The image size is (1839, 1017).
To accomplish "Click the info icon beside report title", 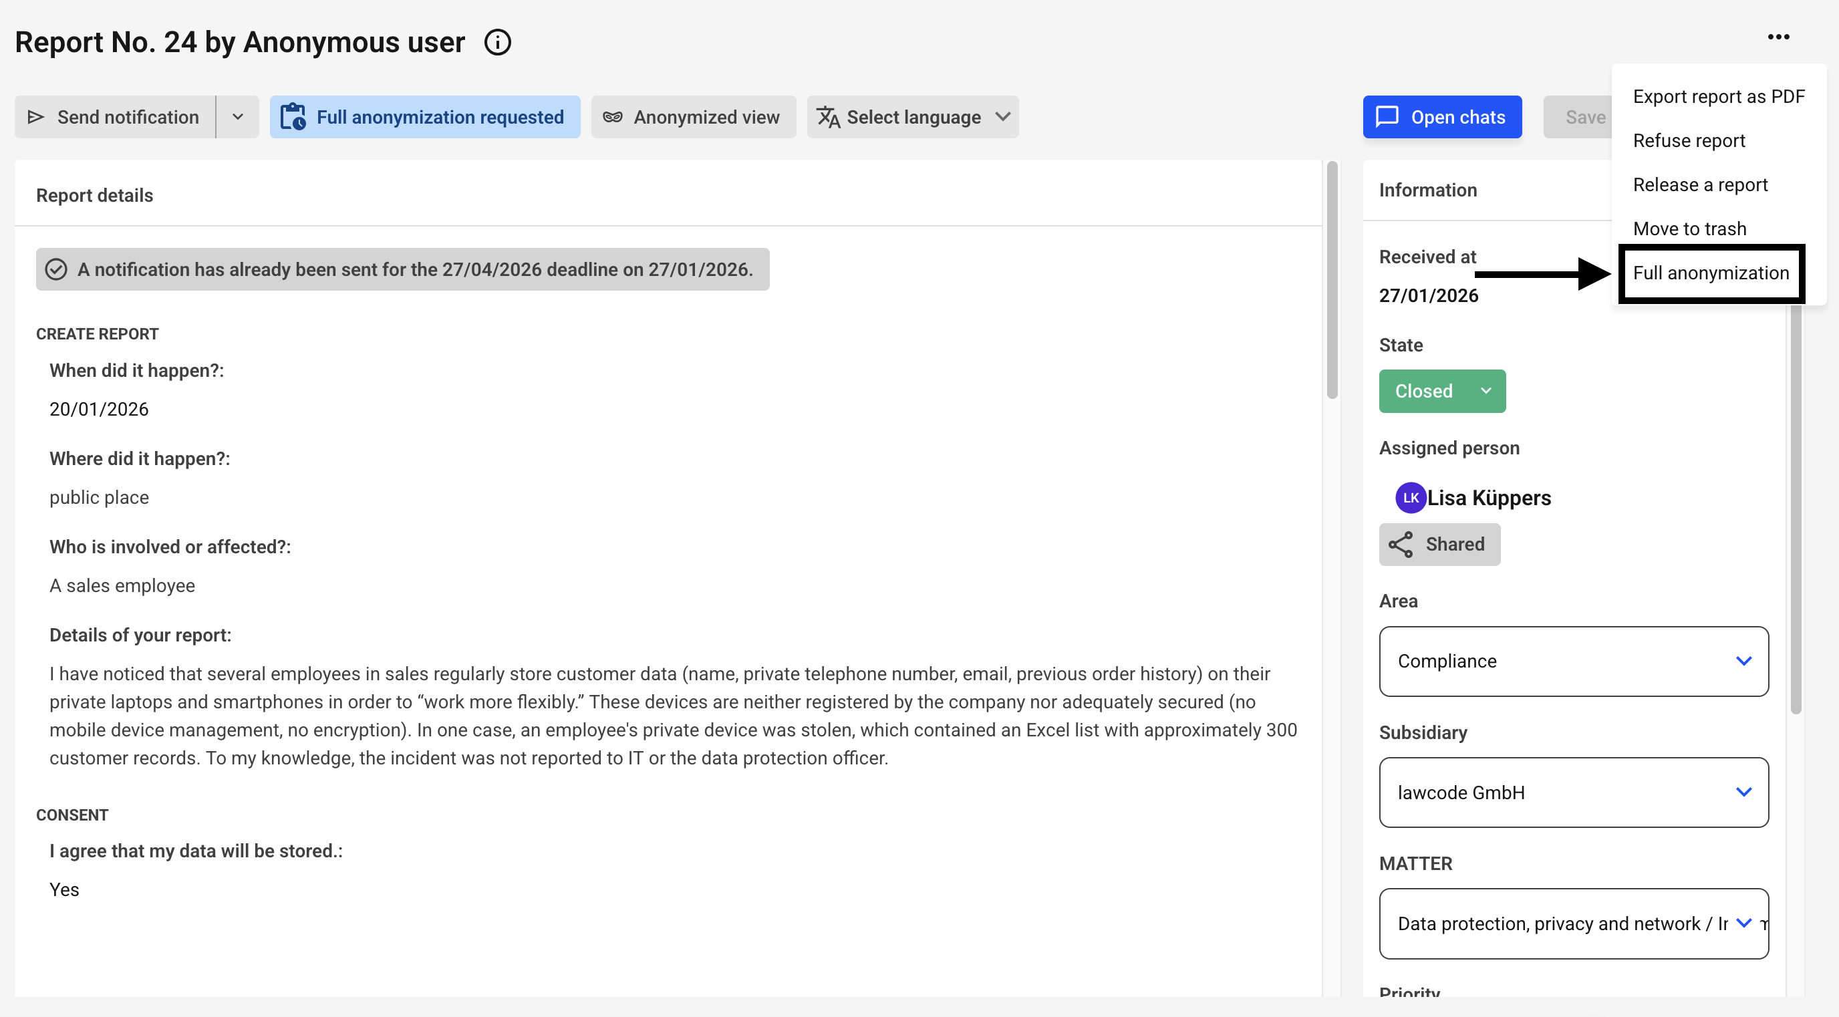I will tap(498, 42).
